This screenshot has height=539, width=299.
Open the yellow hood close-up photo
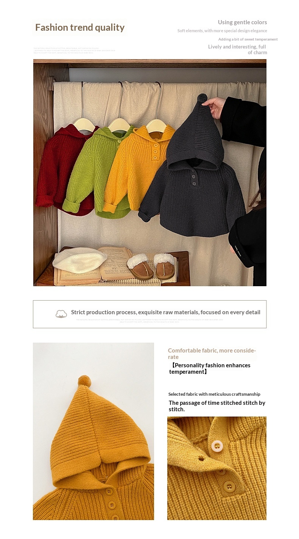[x=93, y=431]
